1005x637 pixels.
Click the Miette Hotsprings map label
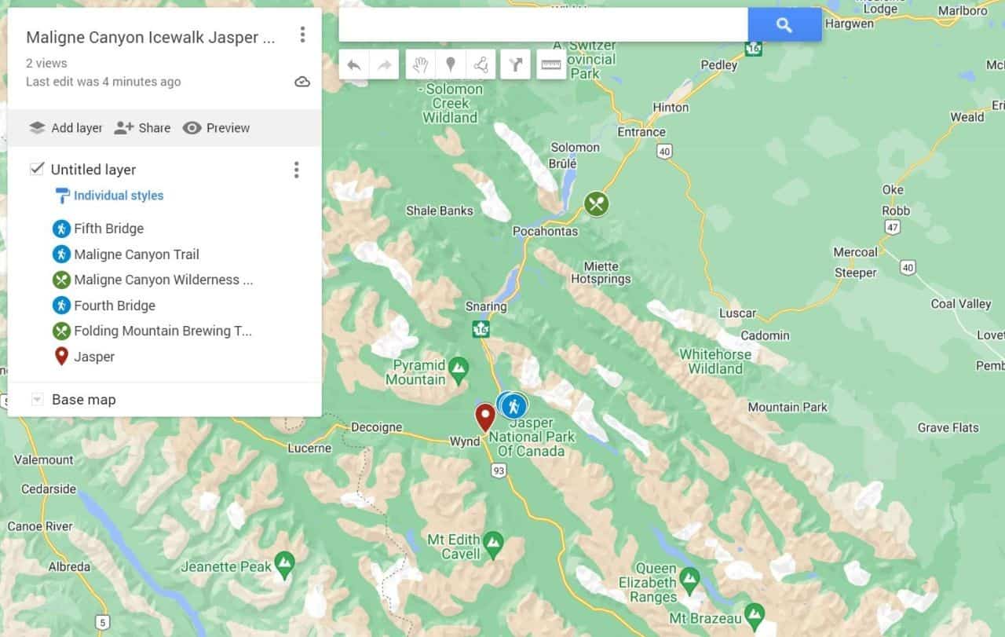[601, 273]
